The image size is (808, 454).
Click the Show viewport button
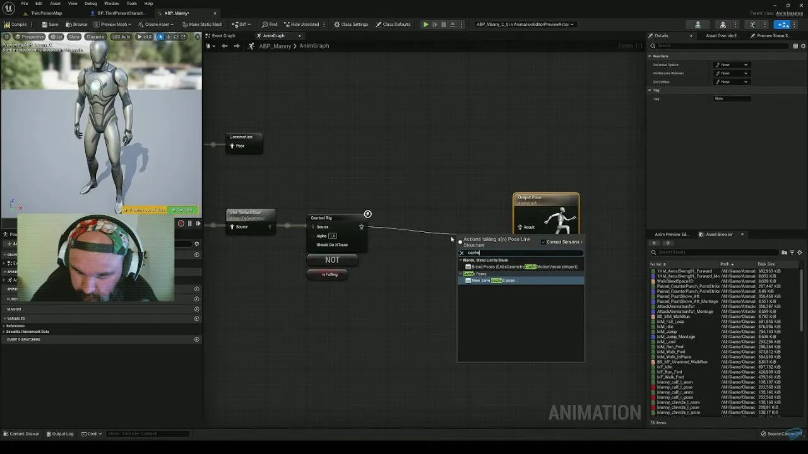click(x=74, y=37)
